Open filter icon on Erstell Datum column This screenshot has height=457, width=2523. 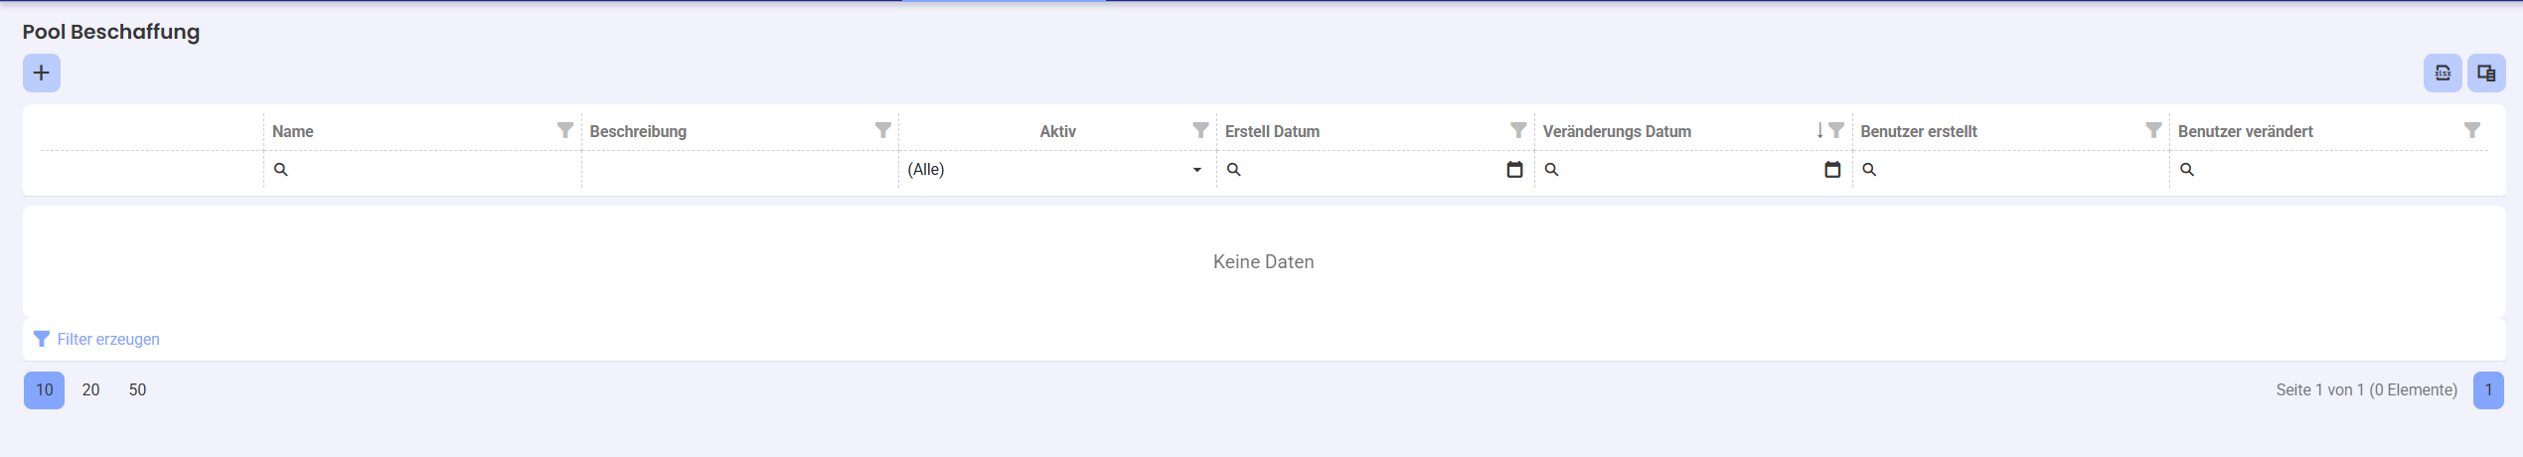(1518, 130)
